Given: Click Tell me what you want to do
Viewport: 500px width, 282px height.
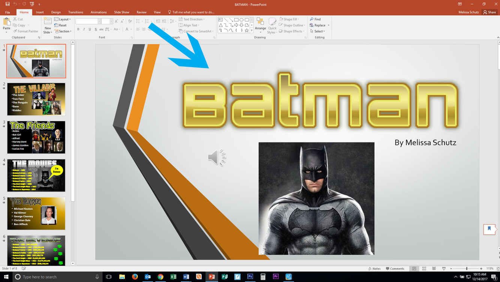Looking at the screenshot, I should pos(191,12).
